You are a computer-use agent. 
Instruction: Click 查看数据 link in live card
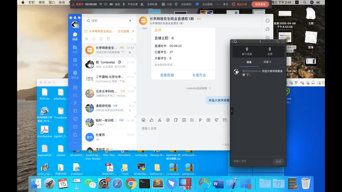click(x=167, y=75)
